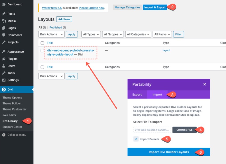Open Divi Library submenu item
Viewport: 226px width, 164px height.
pyautogui.click(x=10, y=121)
